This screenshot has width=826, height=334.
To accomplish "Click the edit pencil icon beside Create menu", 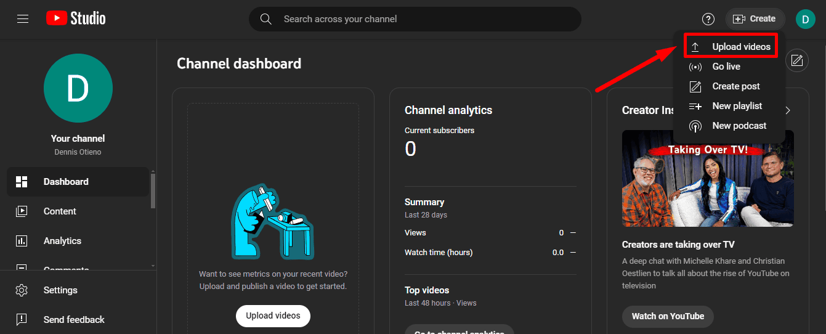I will coord(797,60).
